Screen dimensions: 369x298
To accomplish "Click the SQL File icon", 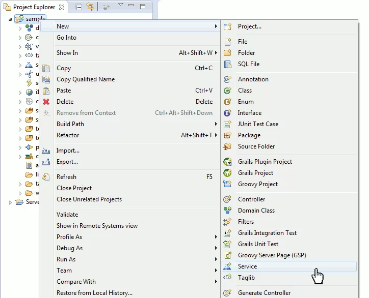I will [x=227, y=64].
